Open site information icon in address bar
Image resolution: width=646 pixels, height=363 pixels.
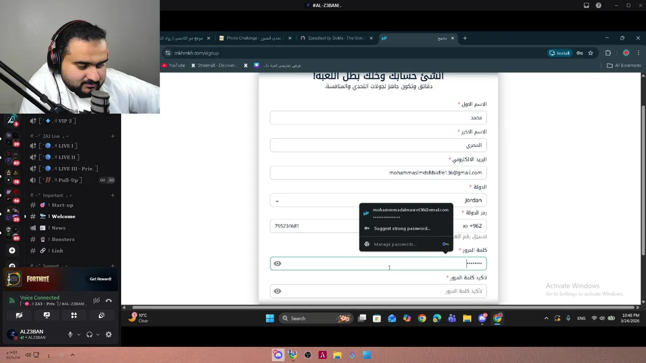tap(168, 53)
